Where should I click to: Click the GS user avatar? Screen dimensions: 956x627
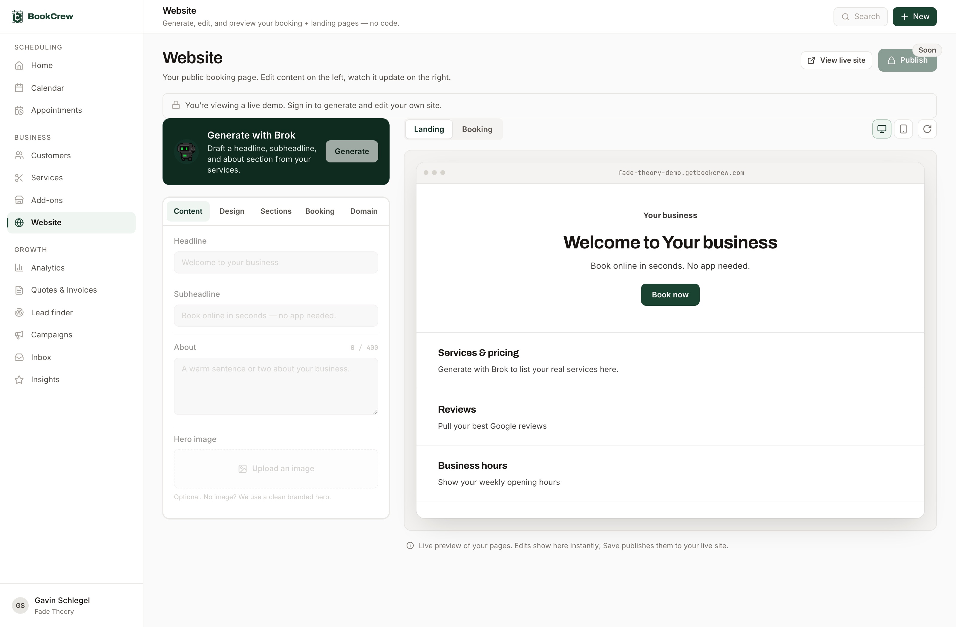[20, 605]
